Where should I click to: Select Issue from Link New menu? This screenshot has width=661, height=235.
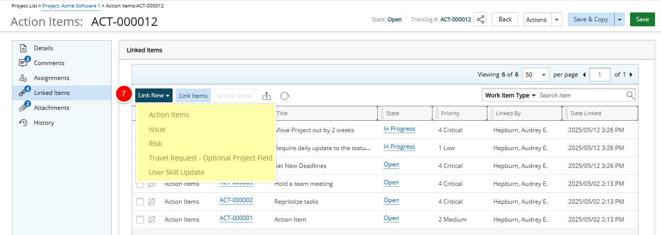[x=157, y=129]
